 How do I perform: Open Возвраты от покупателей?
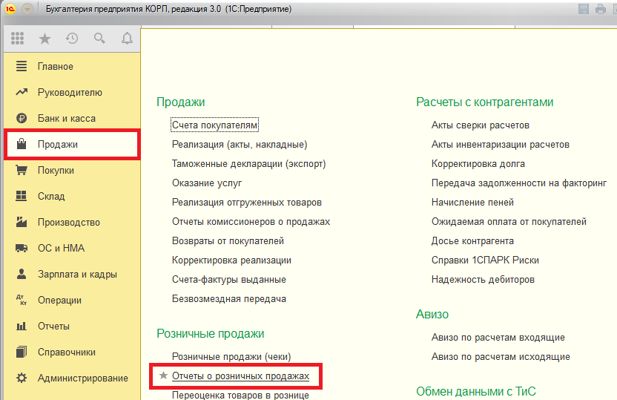pyautogui.click(x=228, y=241)
